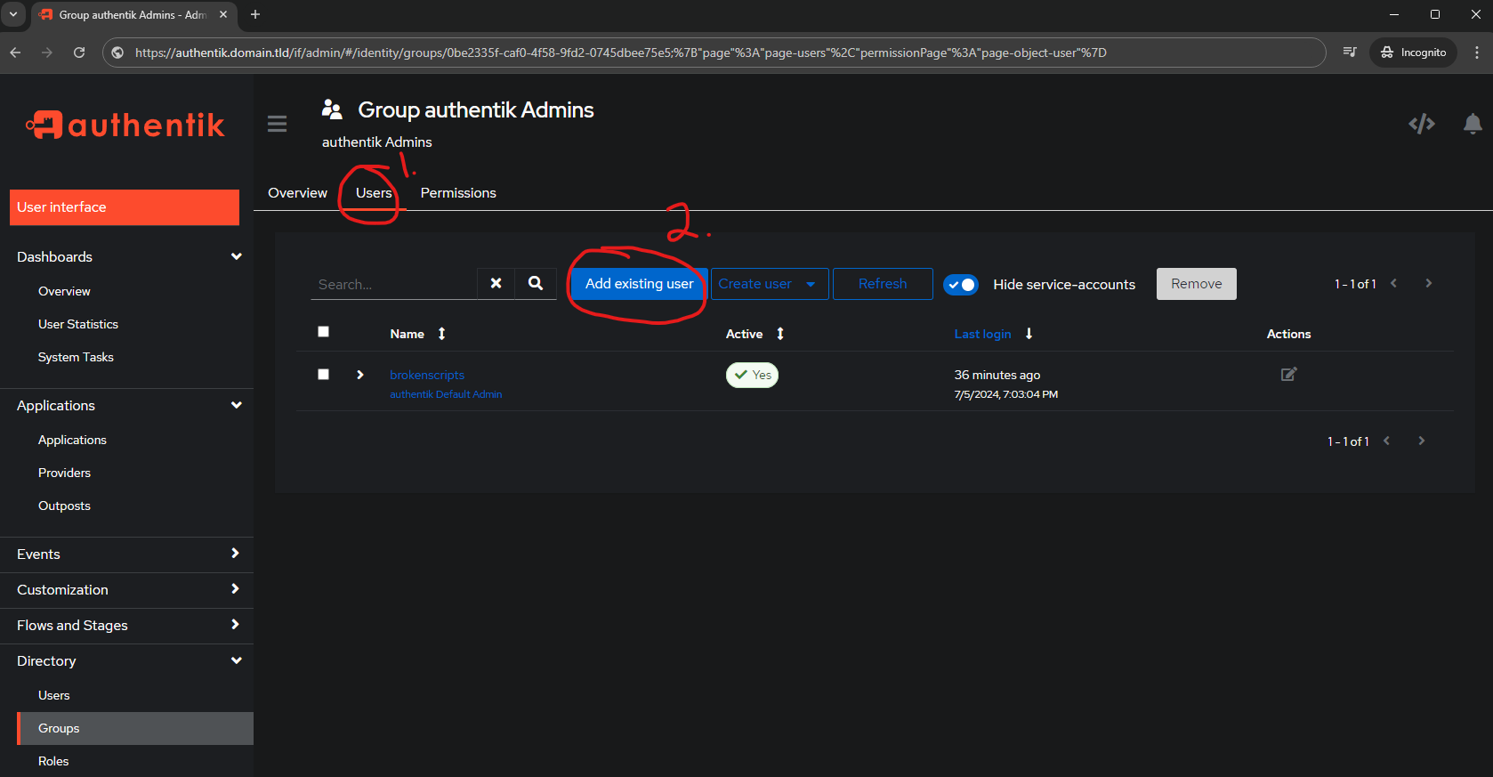Toggle the sidebar hamburger menu
1493x777 pixels.
point(278,124)
